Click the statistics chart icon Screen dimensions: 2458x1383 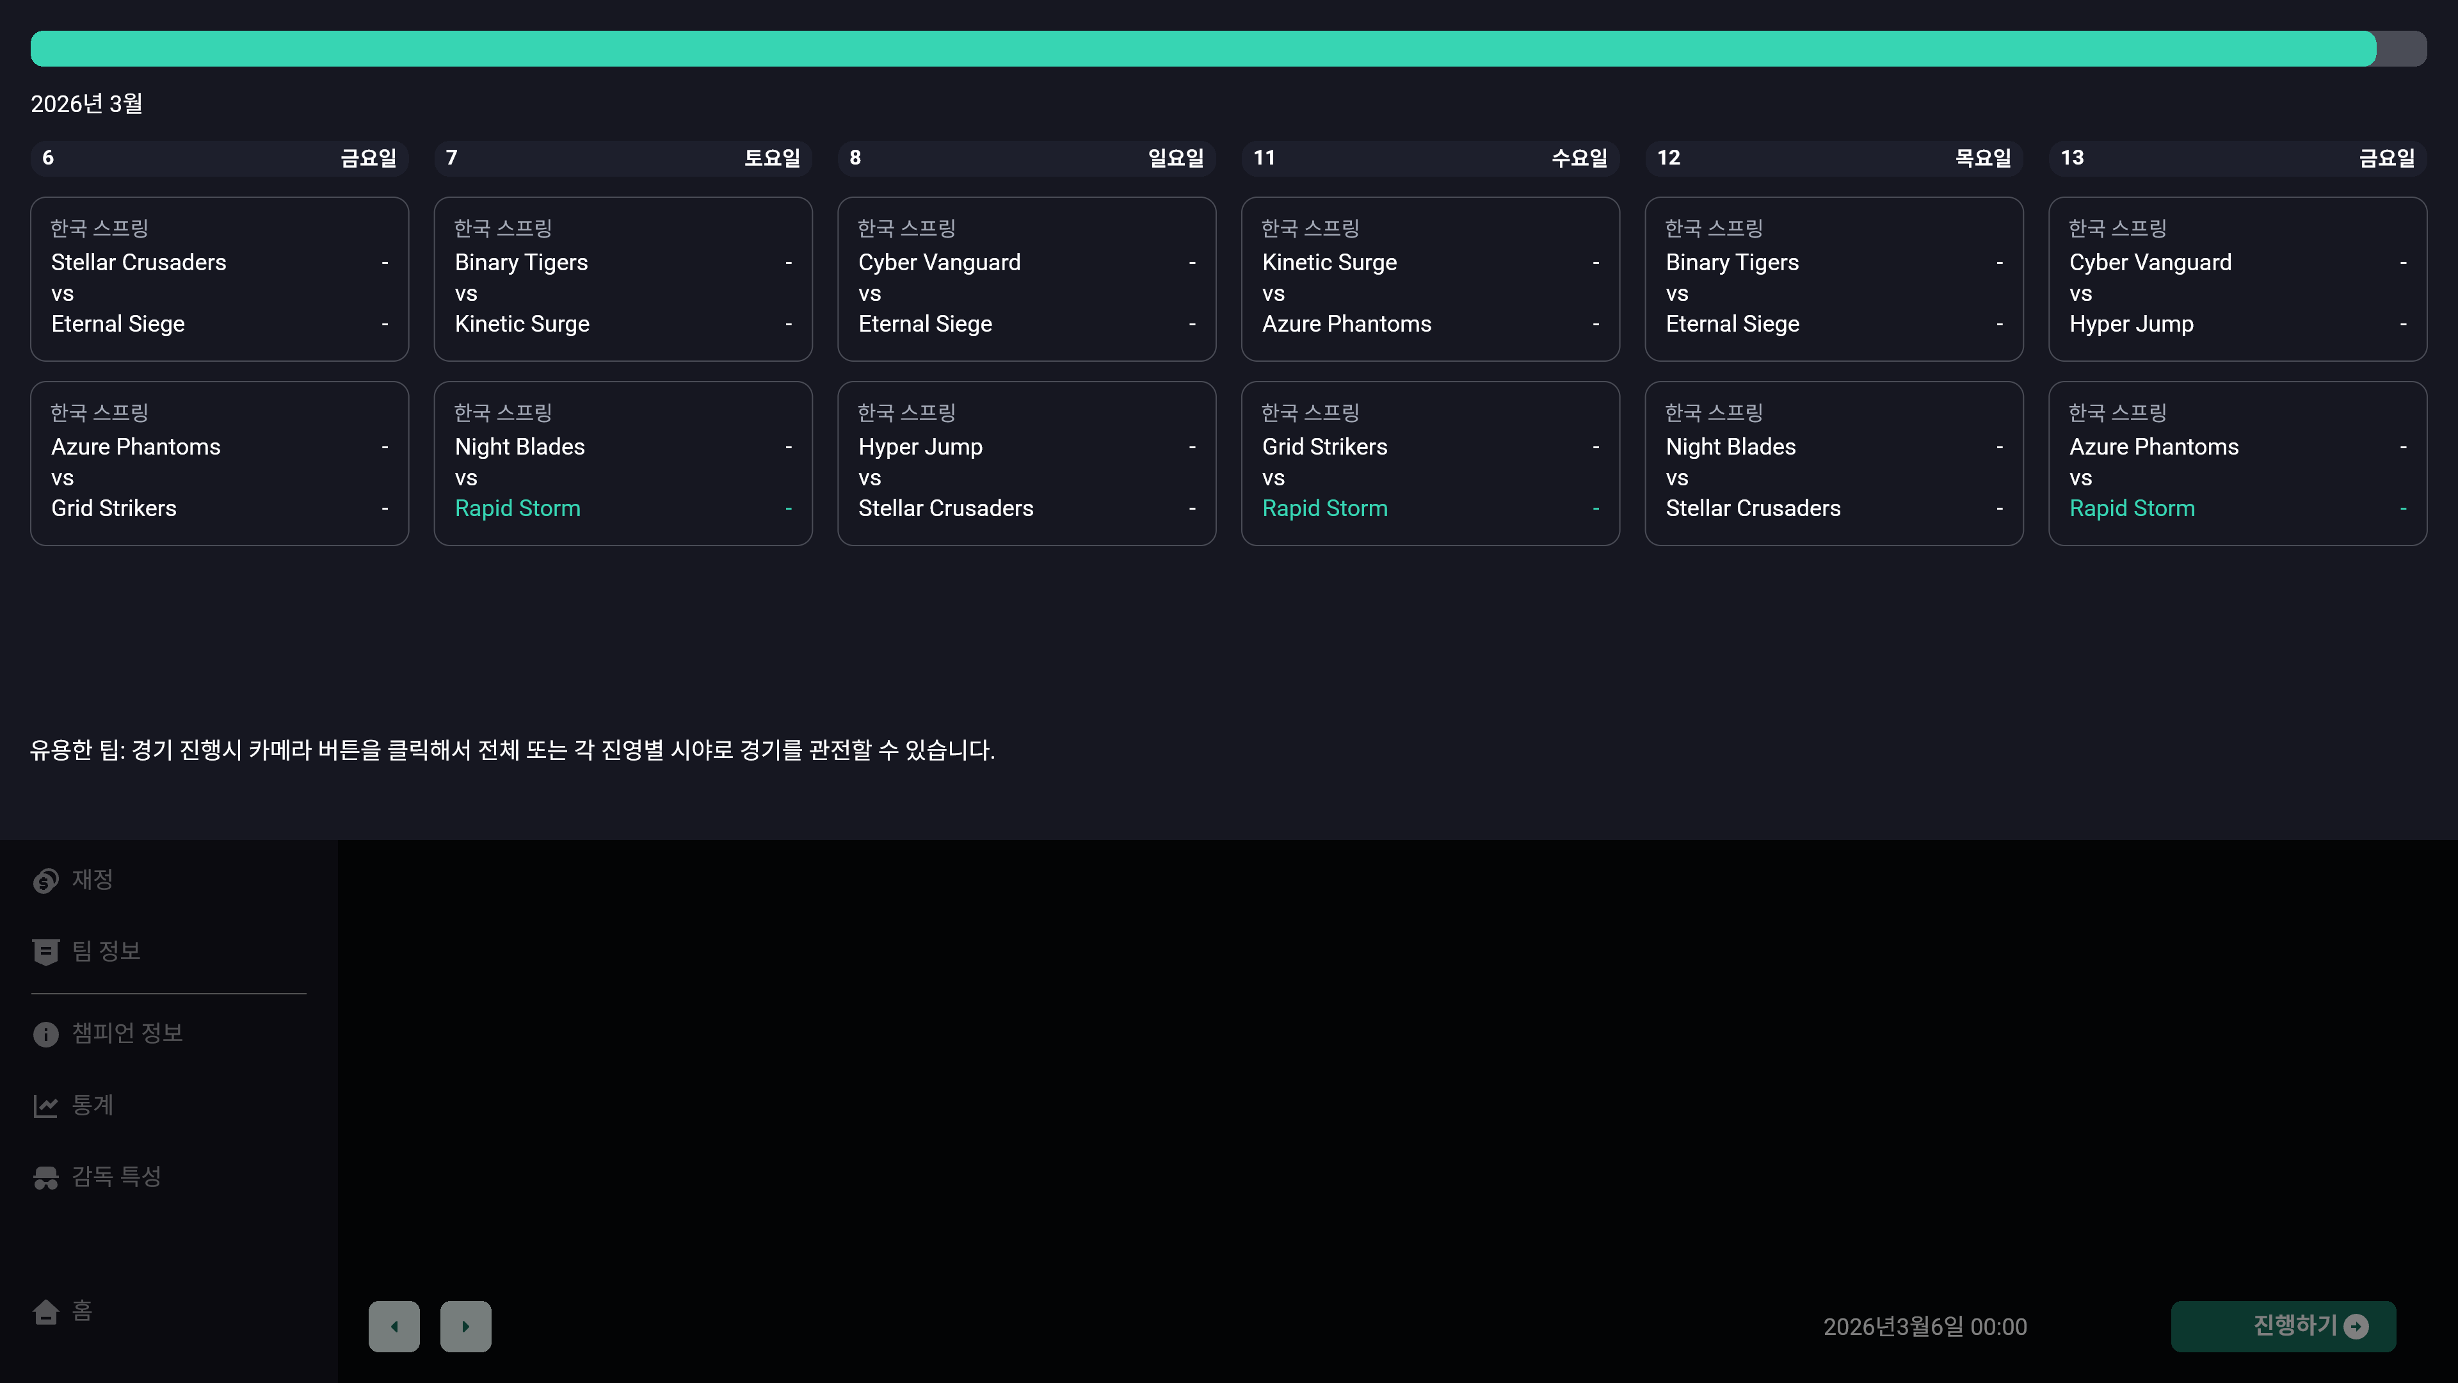tap(45, 1105)
